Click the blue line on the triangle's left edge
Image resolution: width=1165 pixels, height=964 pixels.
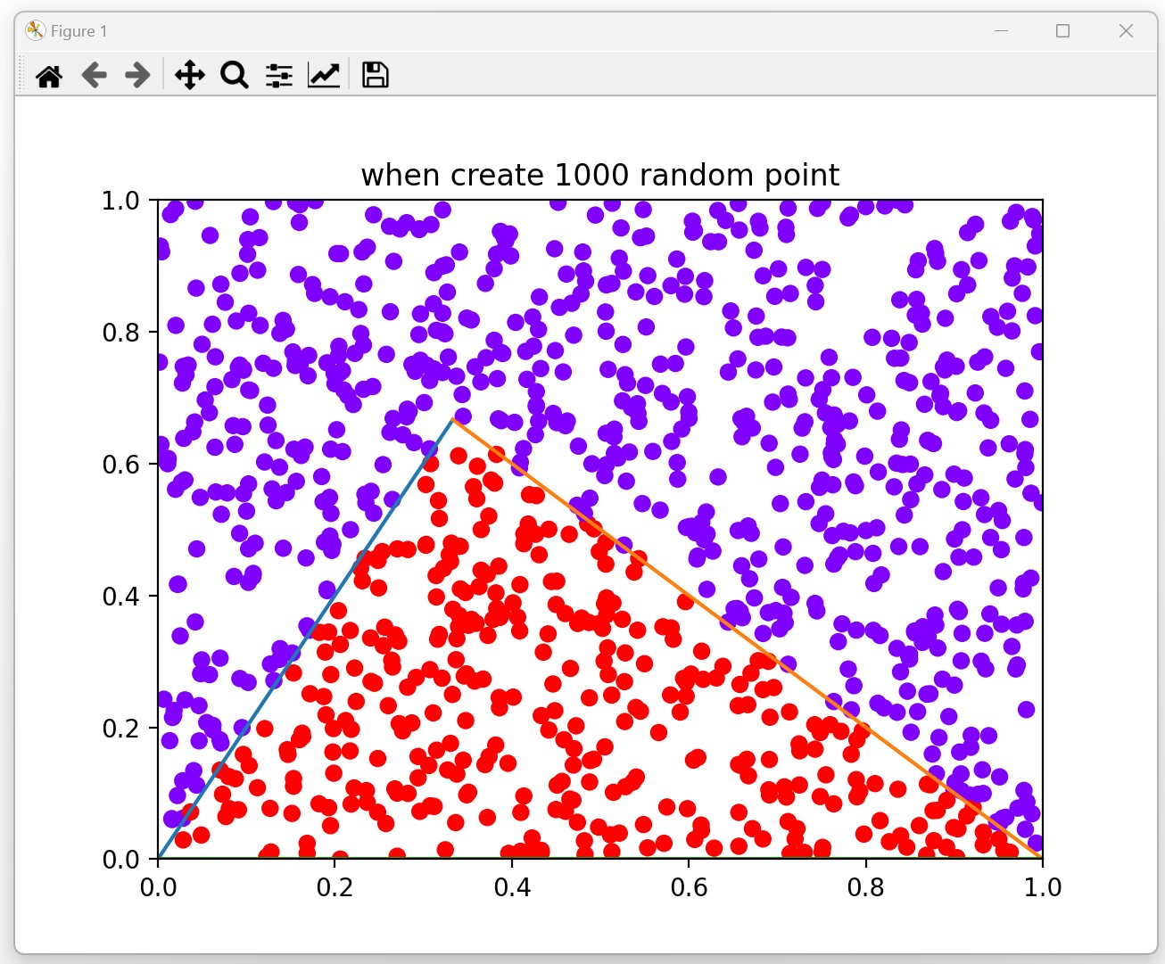click(x=306, y=639)
